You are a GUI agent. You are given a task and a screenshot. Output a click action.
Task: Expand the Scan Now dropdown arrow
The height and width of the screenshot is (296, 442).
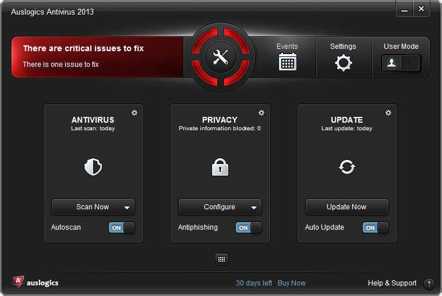[x=127, y=208]
